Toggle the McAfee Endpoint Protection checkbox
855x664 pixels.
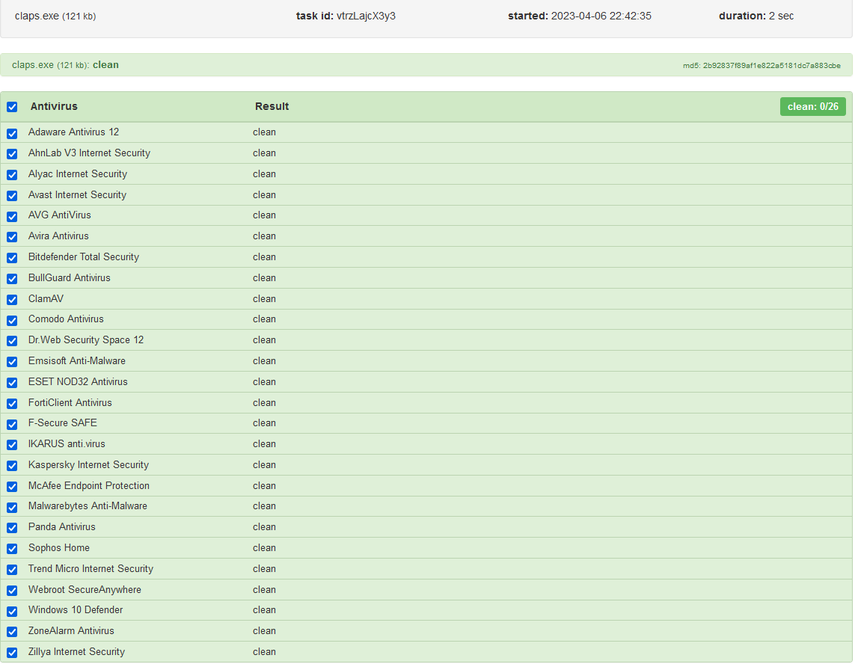click(x=12, y=487)
